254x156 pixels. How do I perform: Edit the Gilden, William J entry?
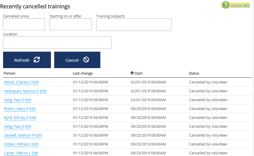coord(35,144)
